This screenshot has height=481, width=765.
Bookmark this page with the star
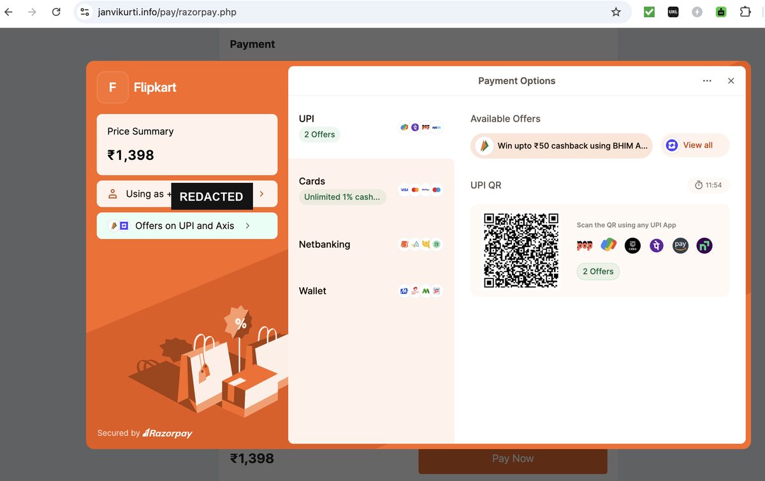tap(616, 12)
